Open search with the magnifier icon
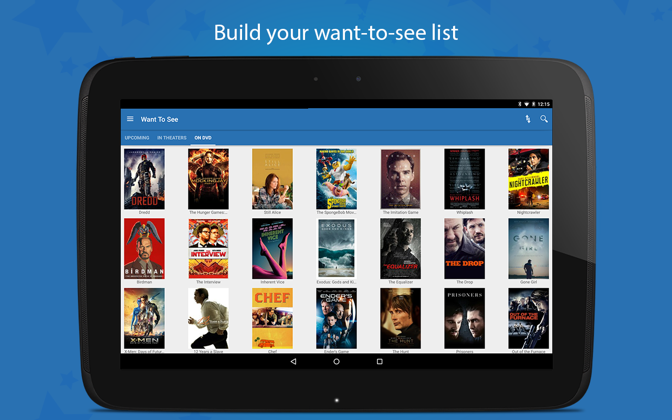The width and height of the screenshot is (672, 420). pyautogui.click(x=544, y=119)
